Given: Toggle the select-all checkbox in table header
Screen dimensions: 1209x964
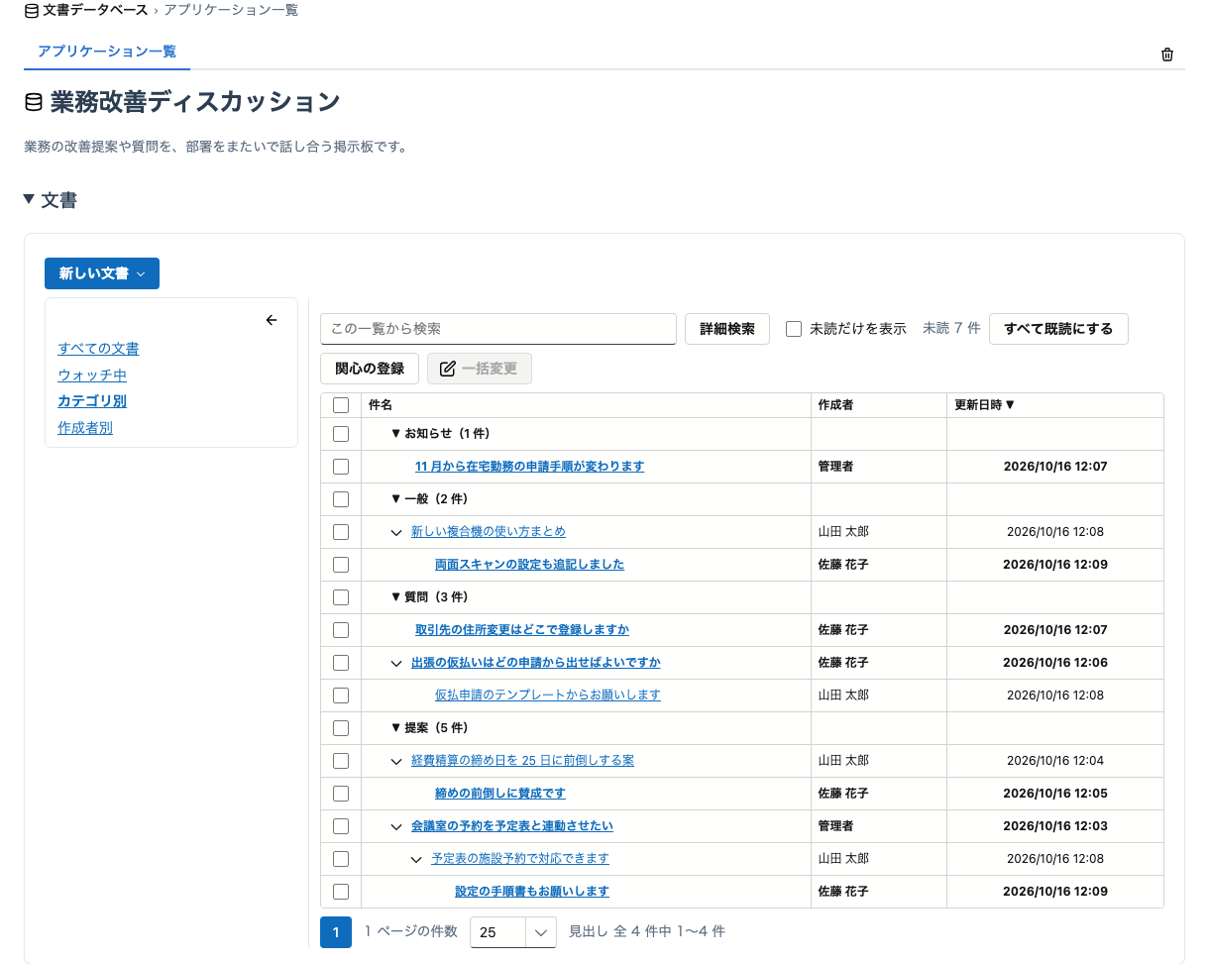Looking at the screenshot, I should (x=341, y=405).
